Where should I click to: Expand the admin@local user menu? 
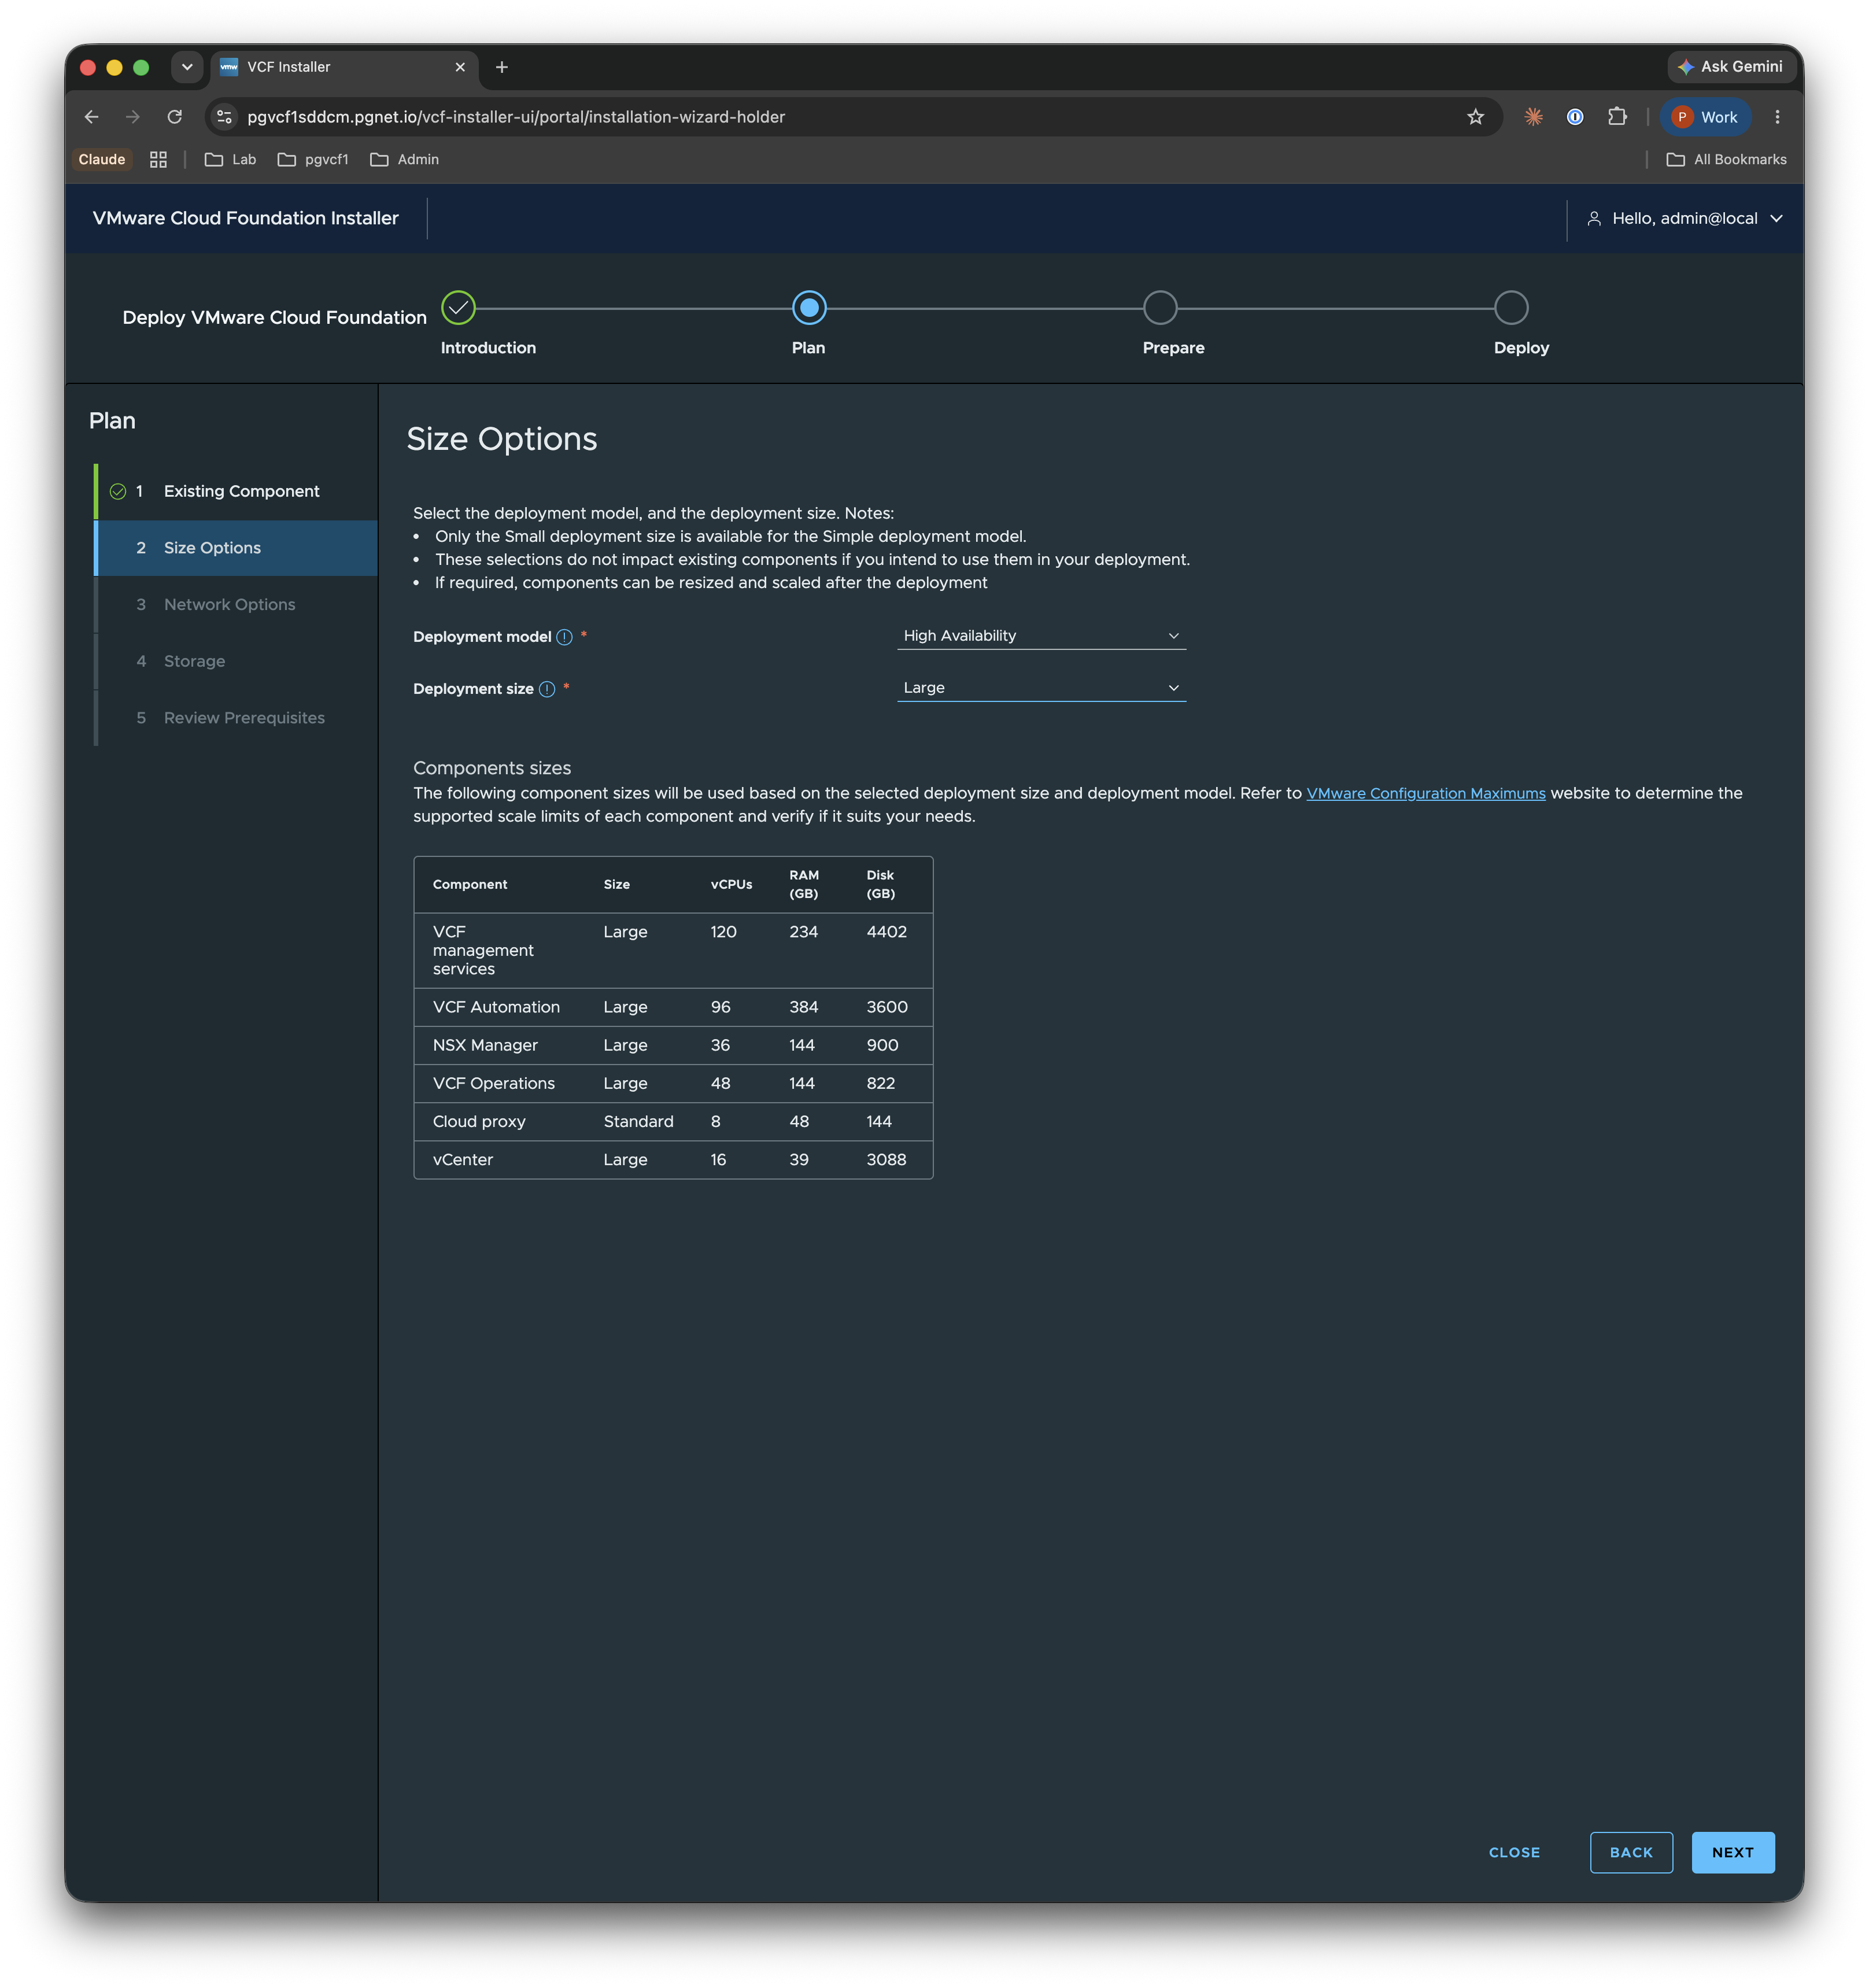pos(1685,218)
